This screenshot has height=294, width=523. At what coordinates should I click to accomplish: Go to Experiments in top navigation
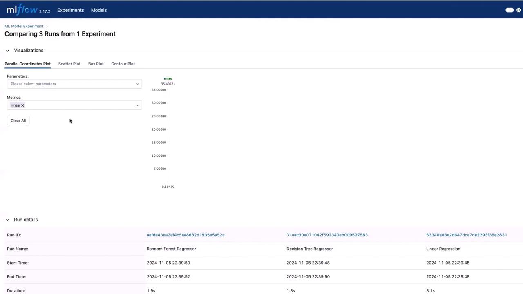tap(70, 10)
